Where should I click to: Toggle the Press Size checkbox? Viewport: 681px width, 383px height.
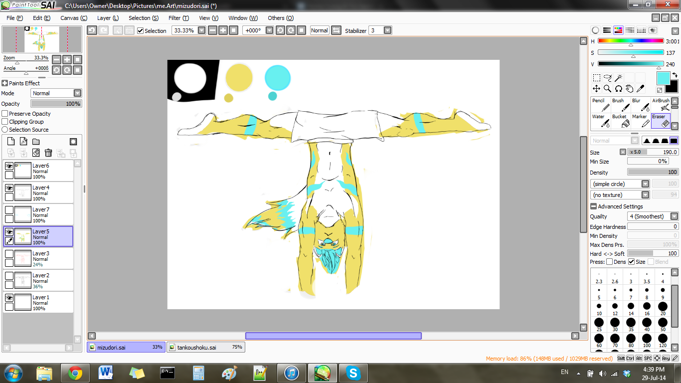point(632,262)
